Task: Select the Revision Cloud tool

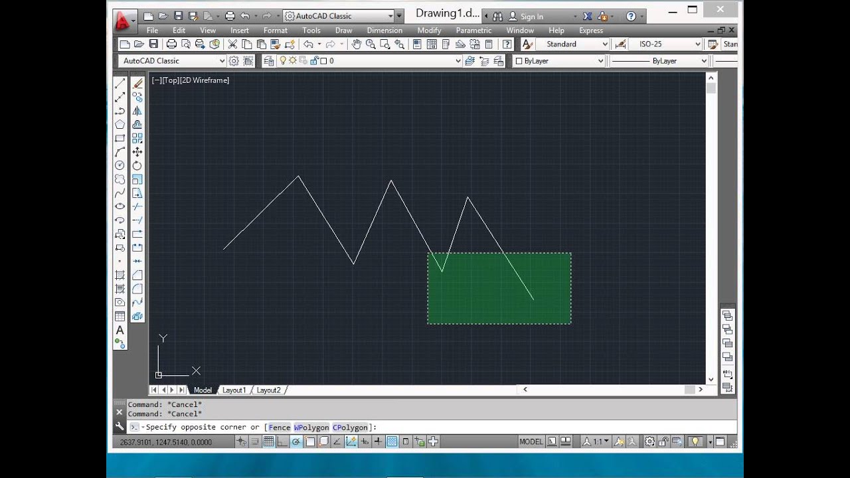Action: (x=120, y=179)
